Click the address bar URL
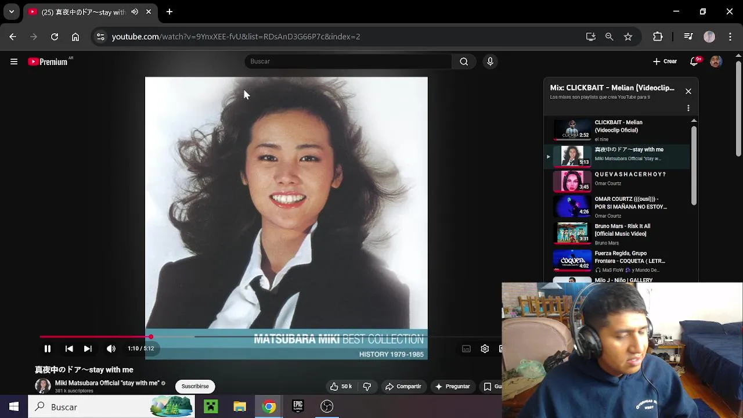Viewport: 743px width, 418px height. click(x=236, y=37)
